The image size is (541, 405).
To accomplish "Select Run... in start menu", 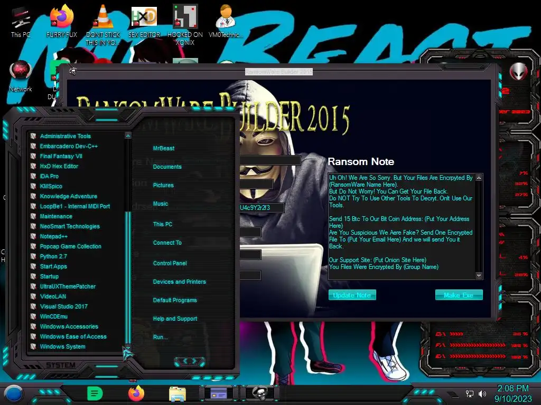I will (x=161, y=337).
